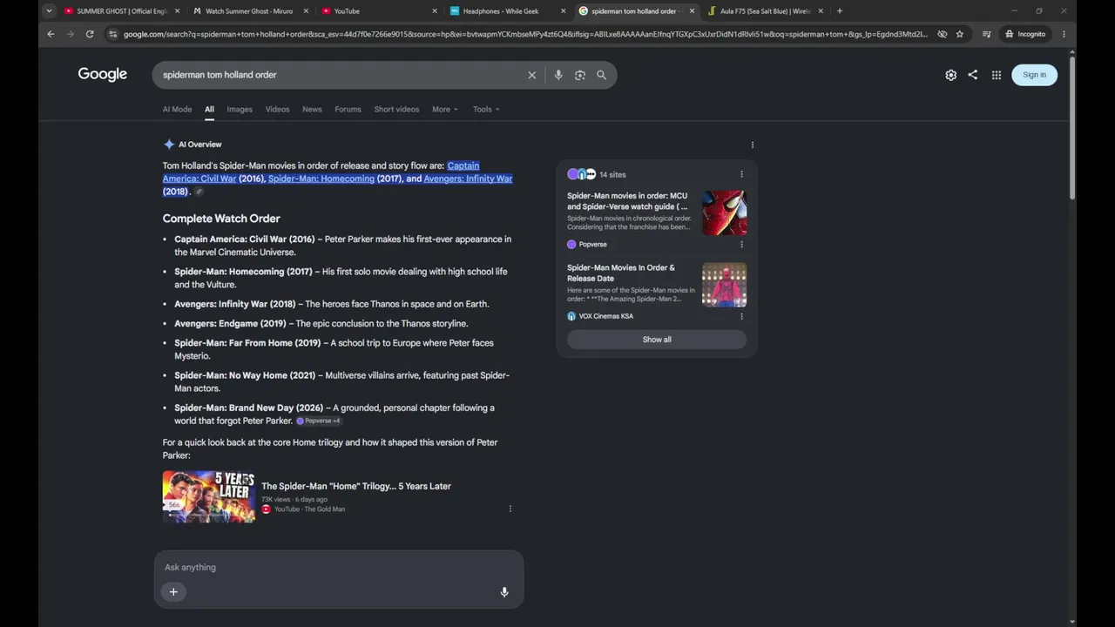This screenshot has width=1115, height=627.
Task: Switch to the Watch Summer Ghost - Miruro tab
Action: click(x=250, y=11)
